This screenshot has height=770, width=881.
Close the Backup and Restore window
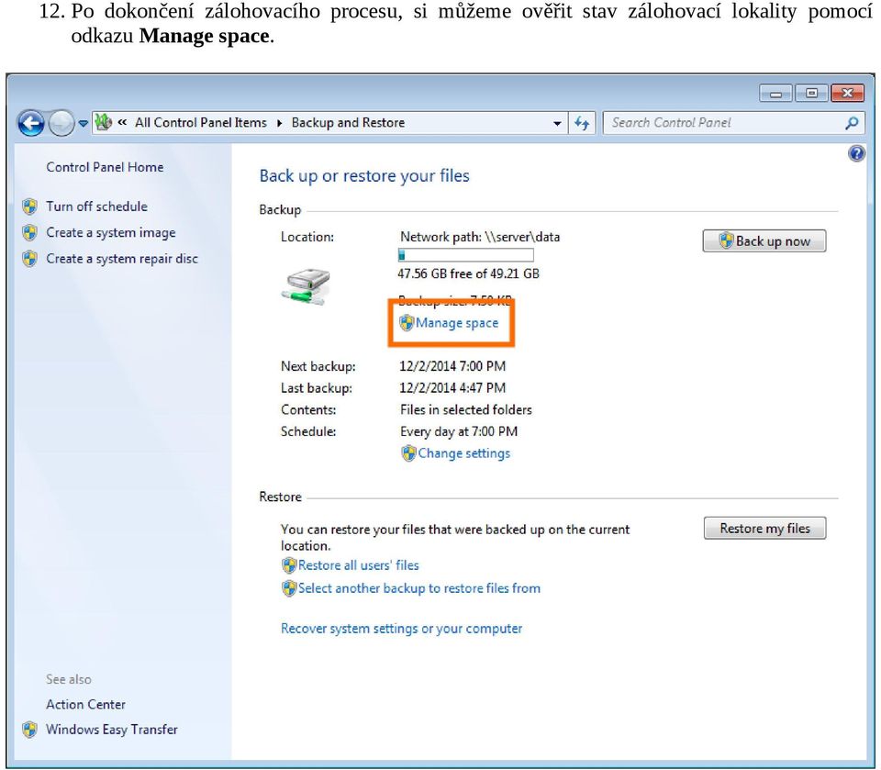847,93
